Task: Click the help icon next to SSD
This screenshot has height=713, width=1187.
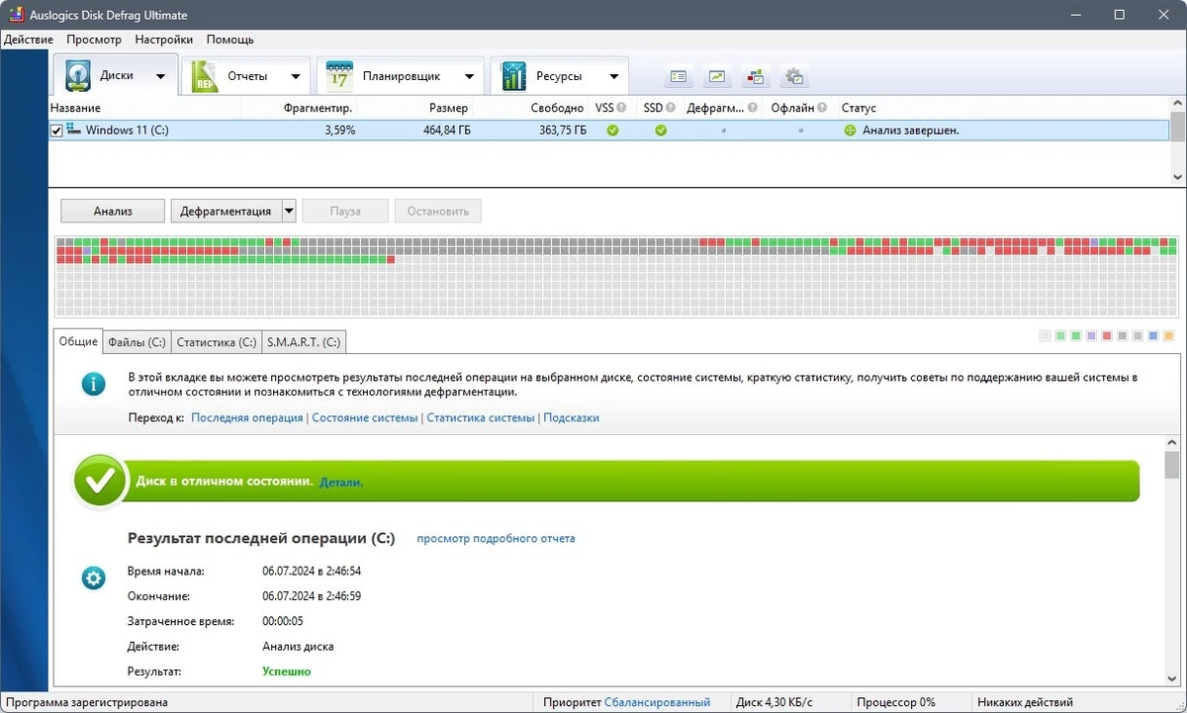Action: click(x=671, y=108)
